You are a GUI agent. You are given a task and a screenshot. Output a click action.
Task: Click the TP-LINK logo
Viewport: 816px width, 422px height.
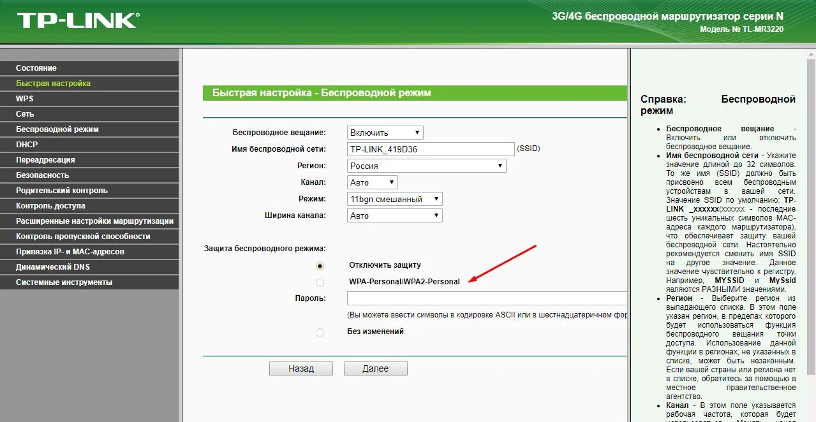(x=77, y=20)
